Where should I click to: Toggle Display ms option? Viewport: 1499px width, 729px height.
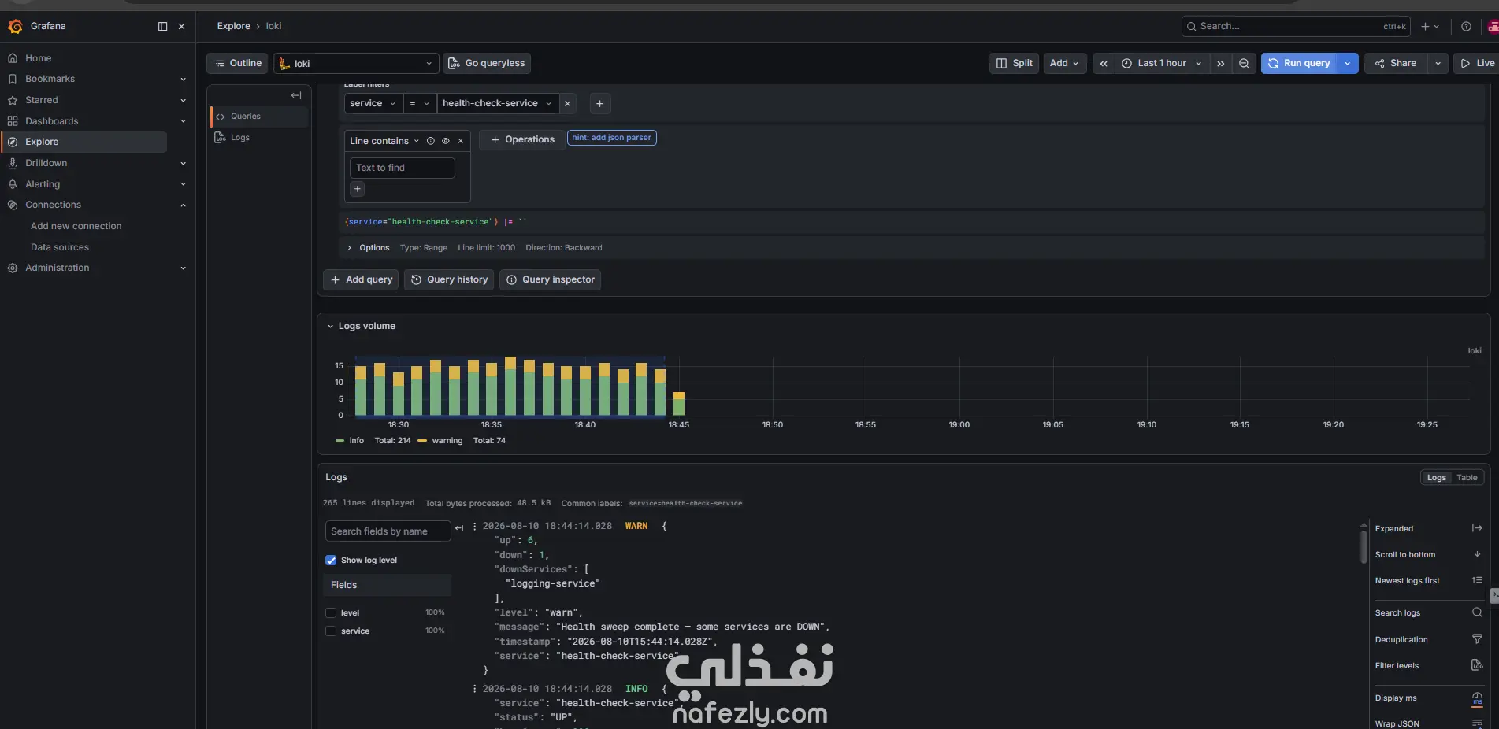click(1477, 698)
